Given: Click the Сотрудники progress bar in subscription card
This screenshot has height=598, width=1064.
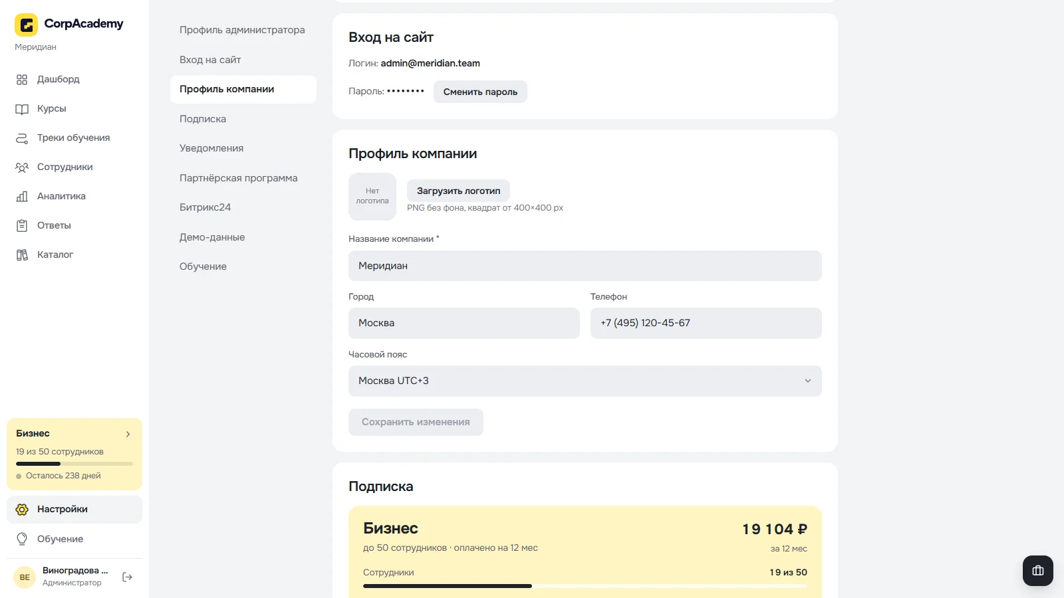Looking at the screenshot, I should [585, 586].
